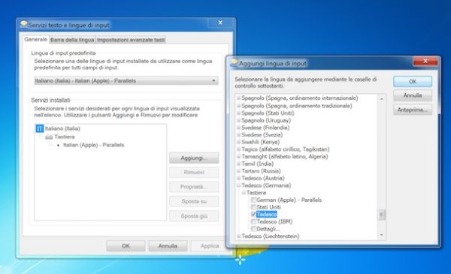Switch to the Barra della lingua tab
Viewport: 451px width, 274px height.
coord(72,40)
